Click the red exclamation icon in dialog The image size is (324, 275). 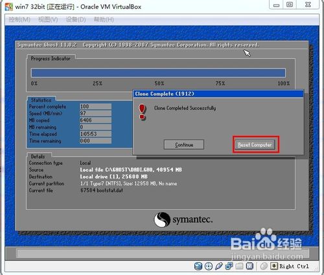(142, 112)
